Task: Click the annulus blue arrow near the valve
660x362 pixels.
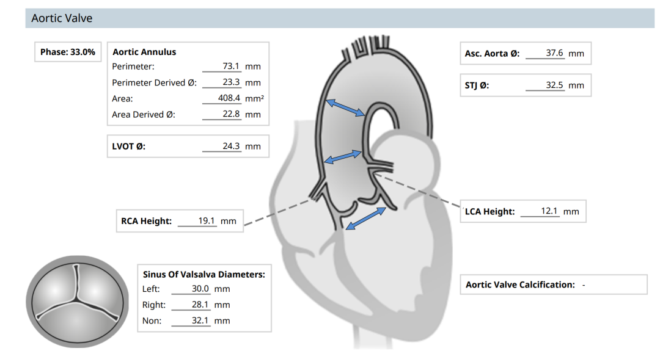Action: click(x=366, y=218)
